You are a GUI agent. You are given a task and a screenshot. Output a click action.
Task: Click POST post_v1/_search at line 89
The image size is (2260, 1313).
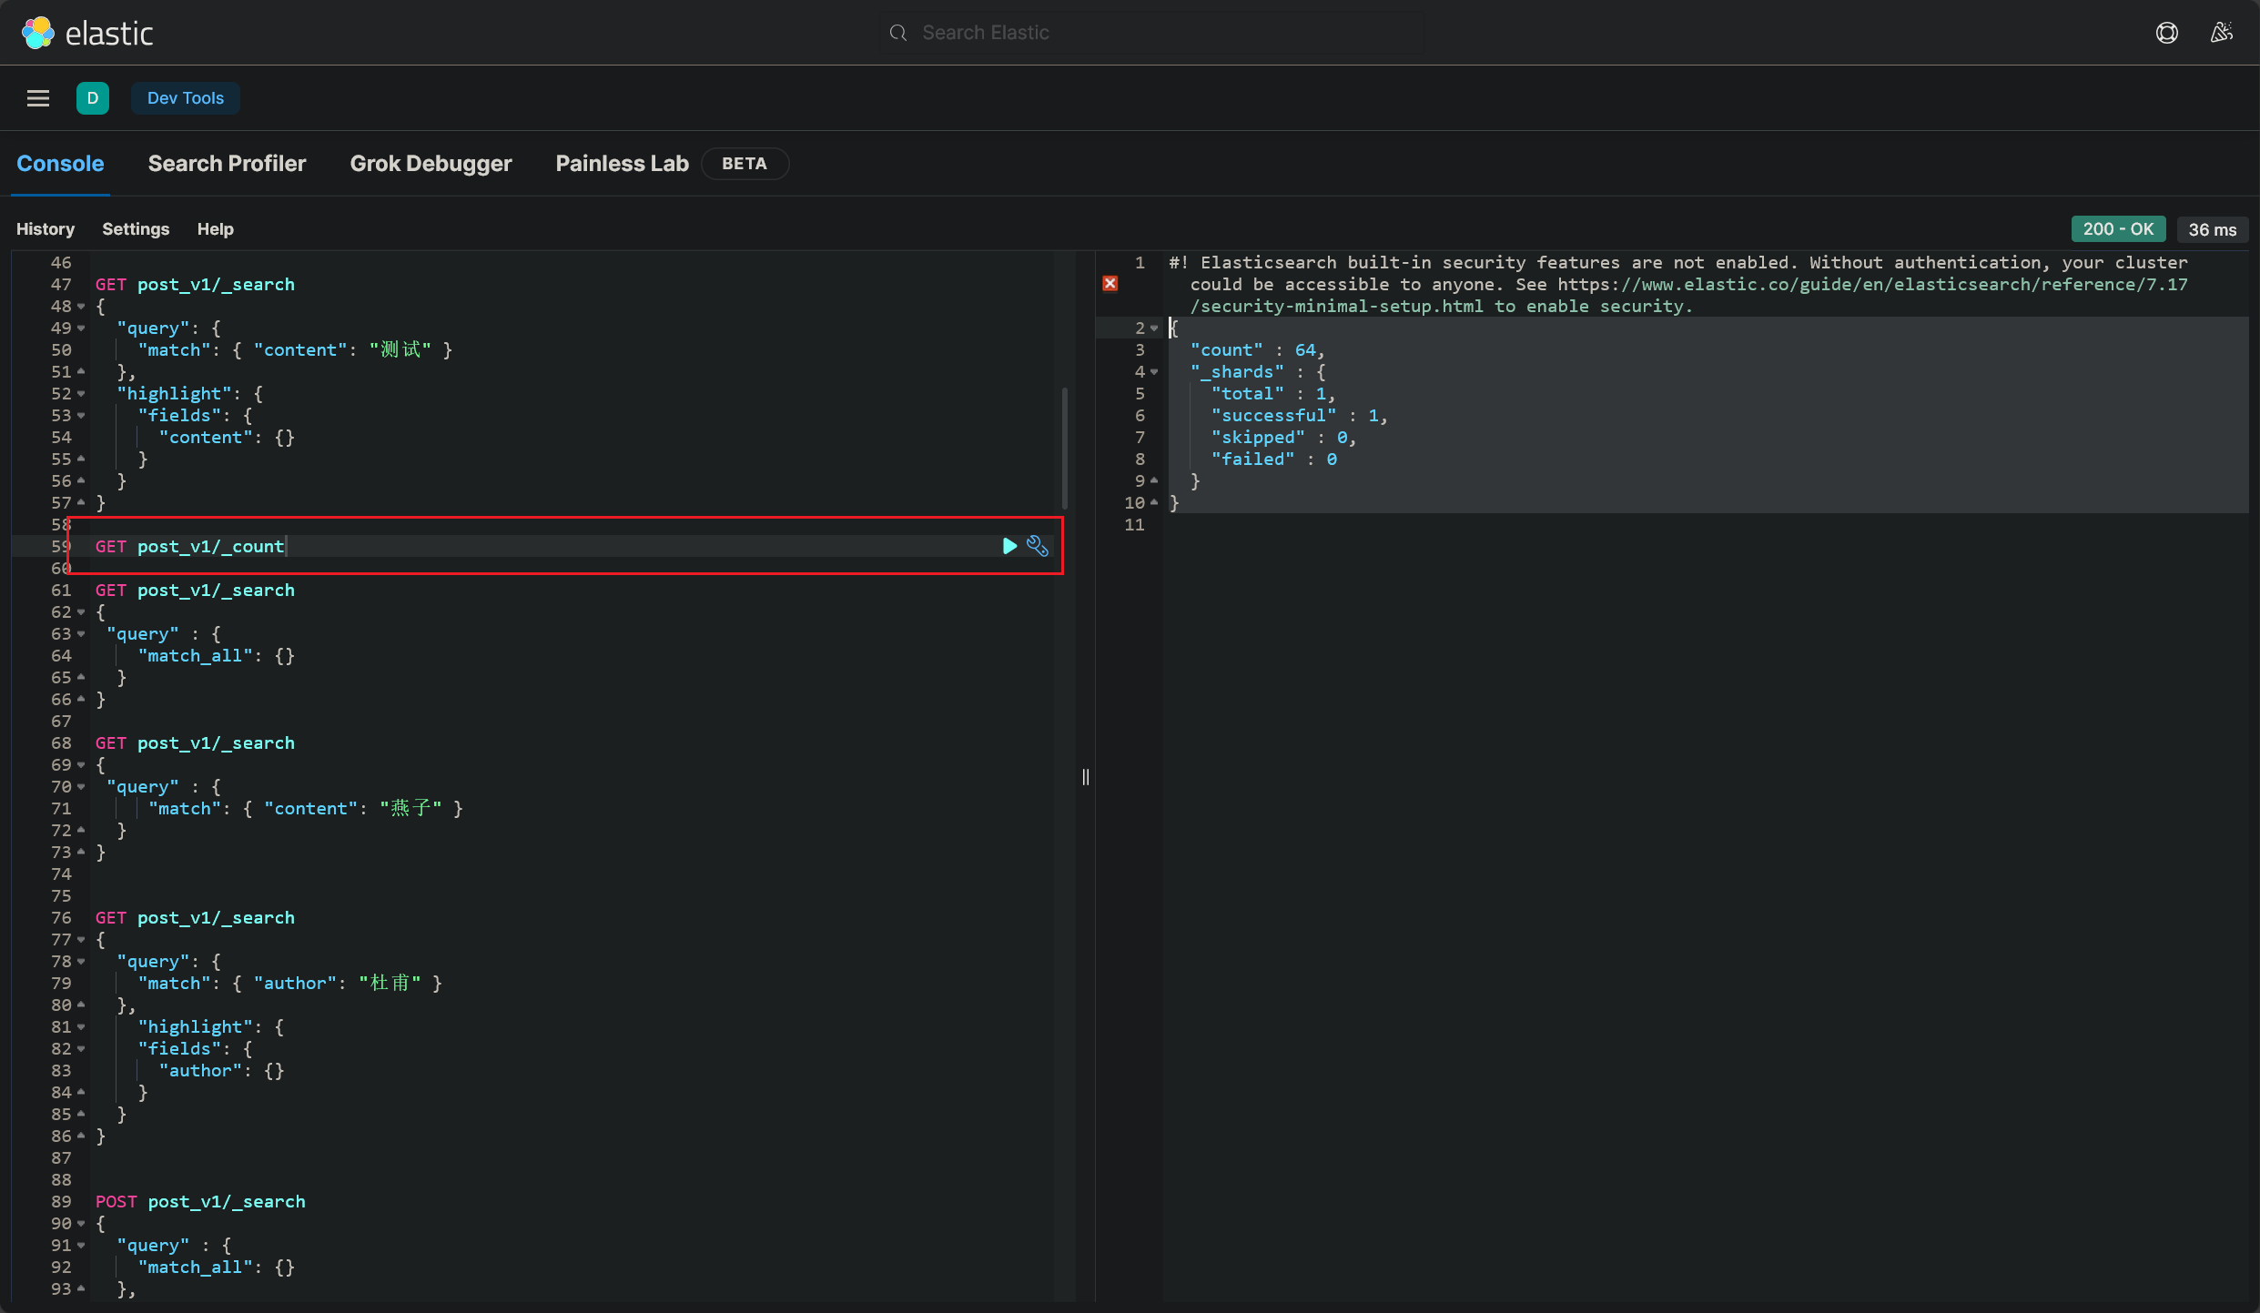pyautogui.click(x=200, y=1202)
